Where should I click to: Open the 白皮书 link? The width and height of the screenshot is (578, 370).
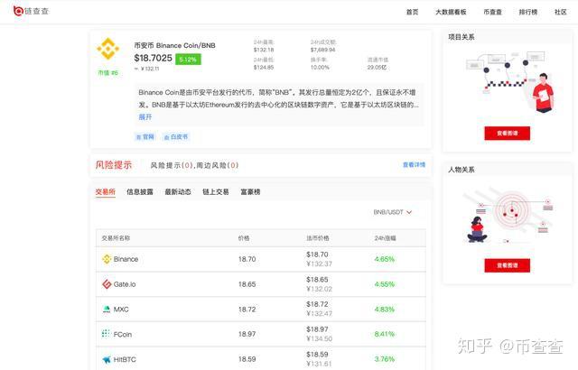176,137
